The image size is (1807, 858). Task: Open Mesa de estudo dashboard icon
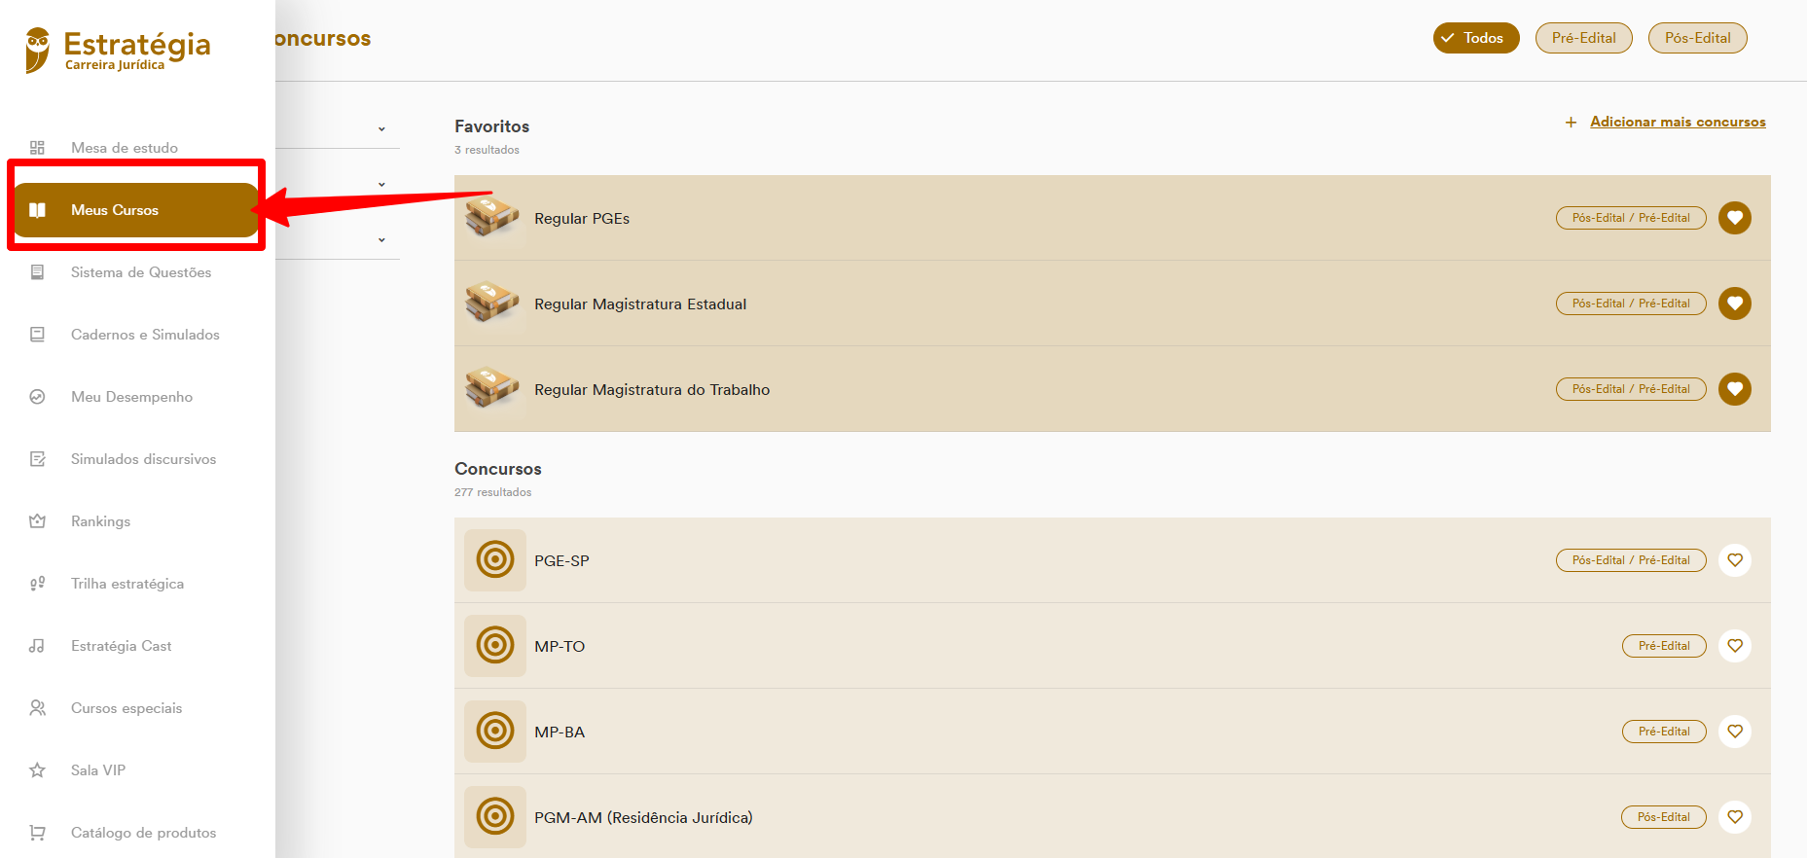coord(37,148)
